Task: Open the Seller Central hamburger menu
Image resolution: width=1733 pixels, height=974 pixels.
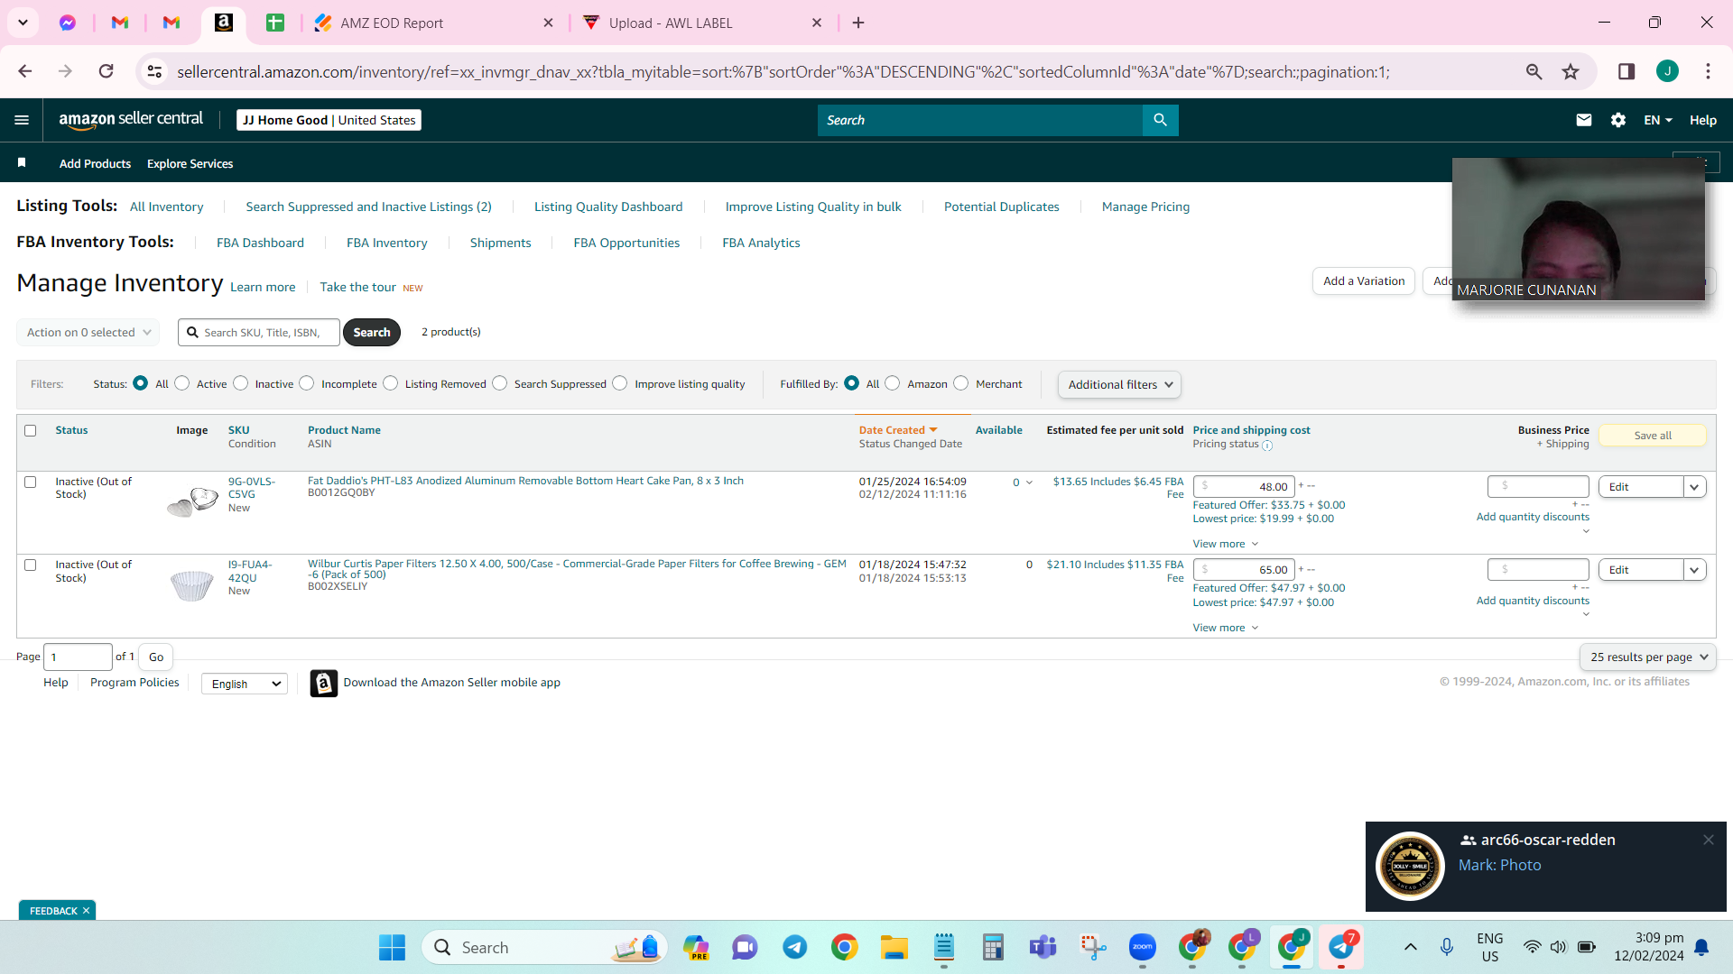Action: 22,120
